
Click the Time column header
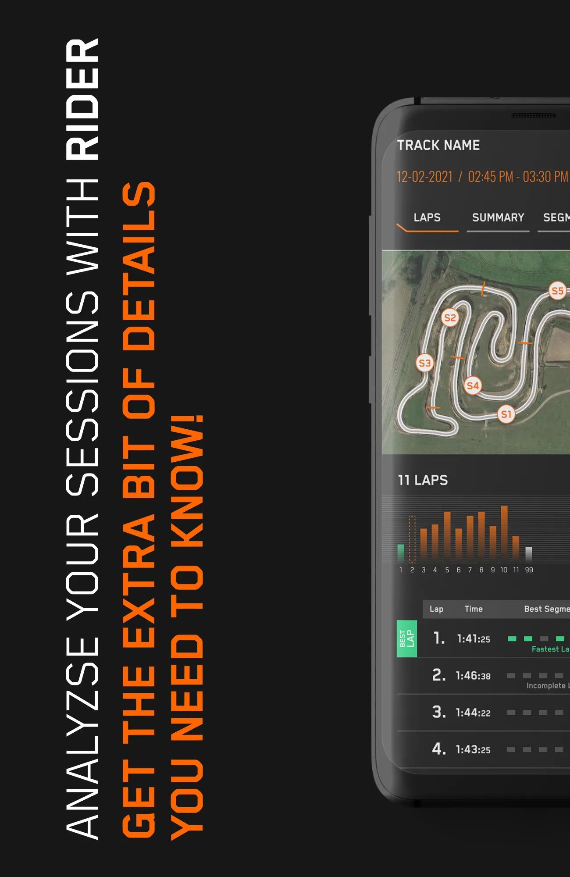click(x=474, y=609)
